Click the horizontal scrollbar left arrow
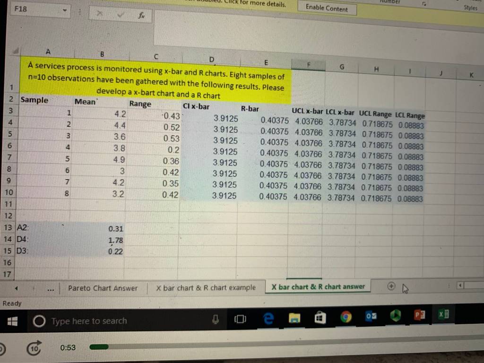This screenshot has width=484, height=363. click(x=460, y=285)
